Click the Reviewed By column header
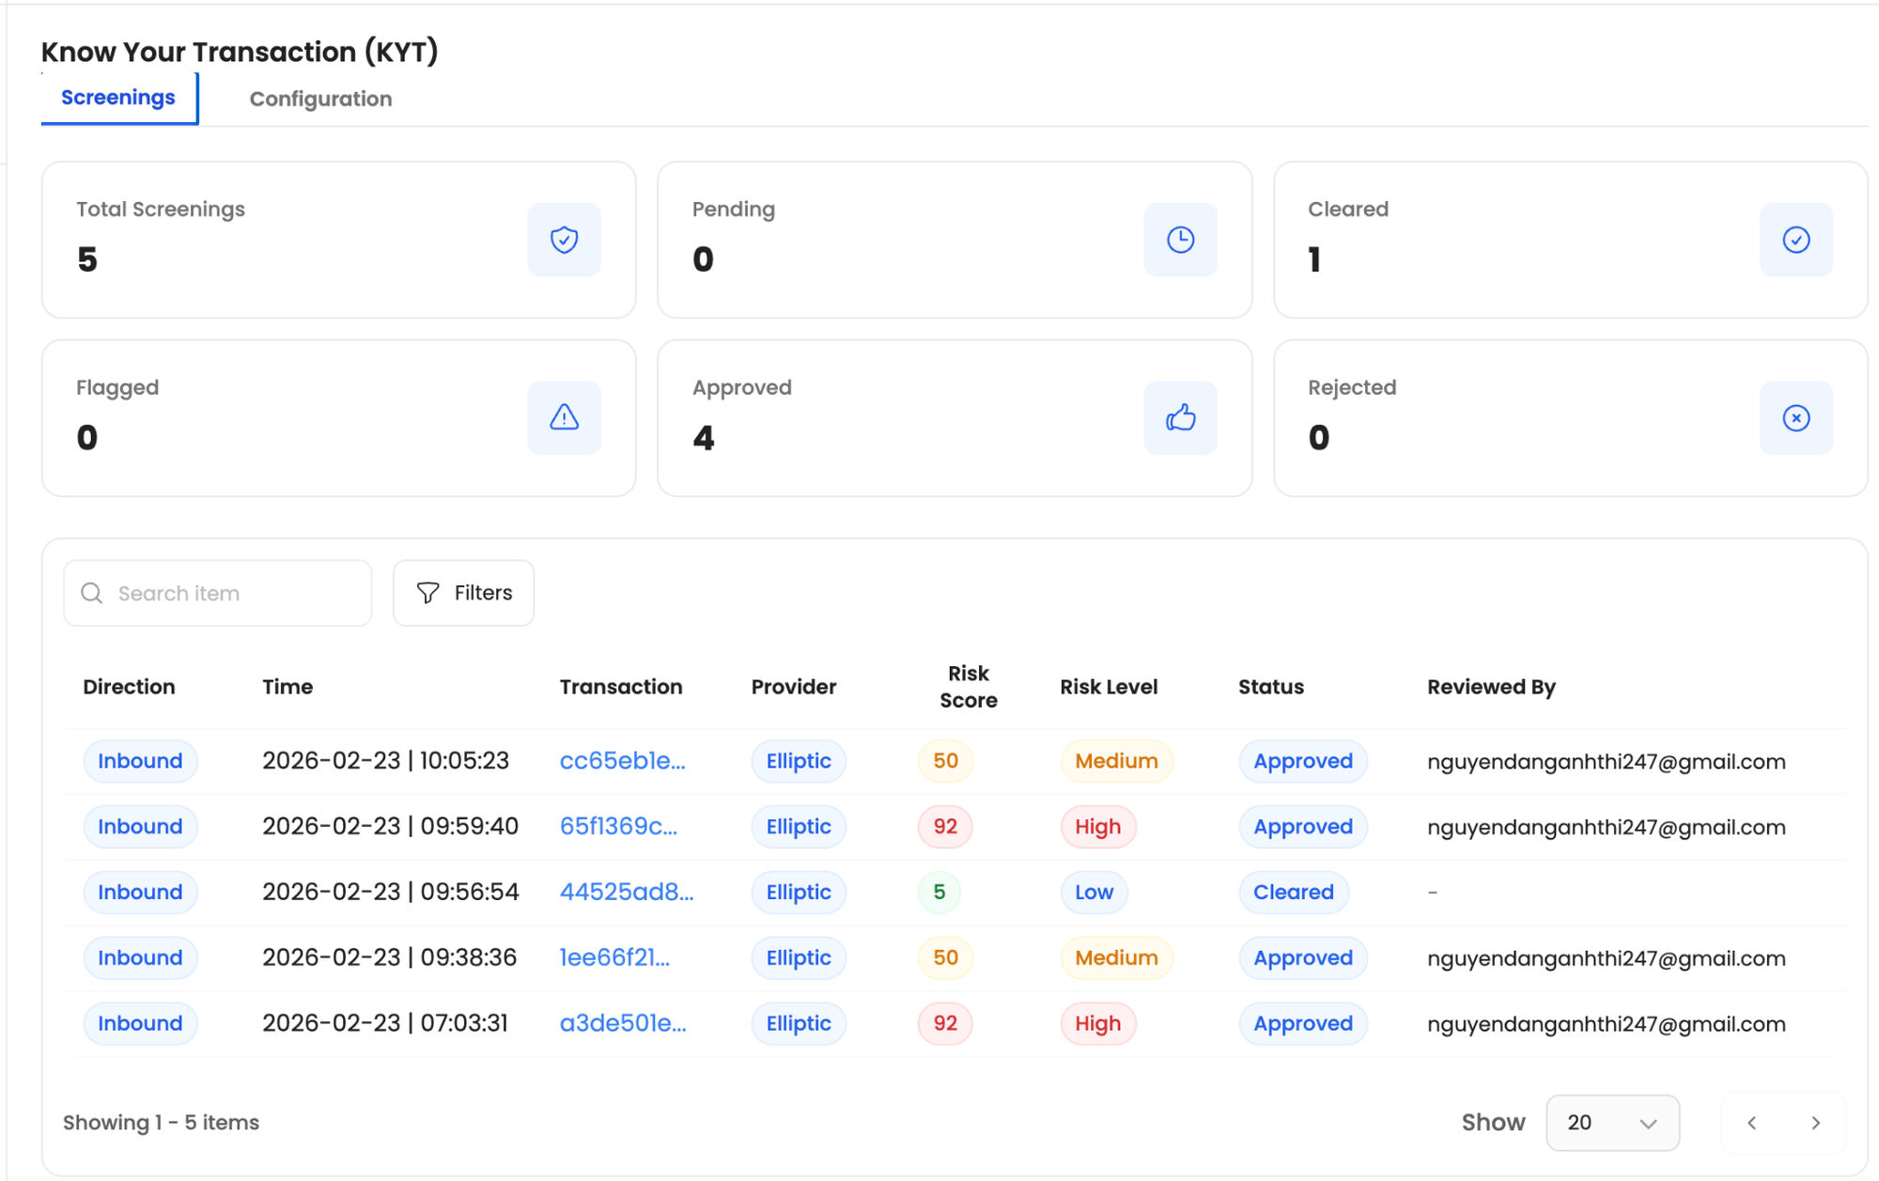Image resolution: width=1879 pixels, height=1181 pixels. click(1491, 687)
